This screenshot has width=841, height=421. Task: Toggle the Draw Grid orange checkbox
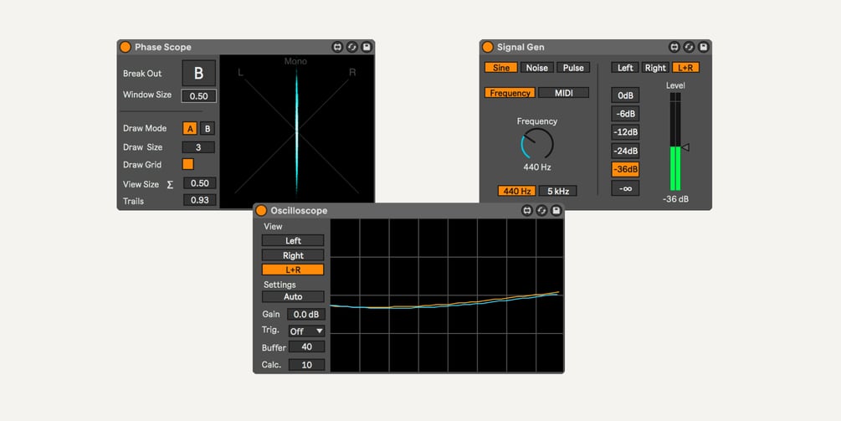[x=188, y=164]
